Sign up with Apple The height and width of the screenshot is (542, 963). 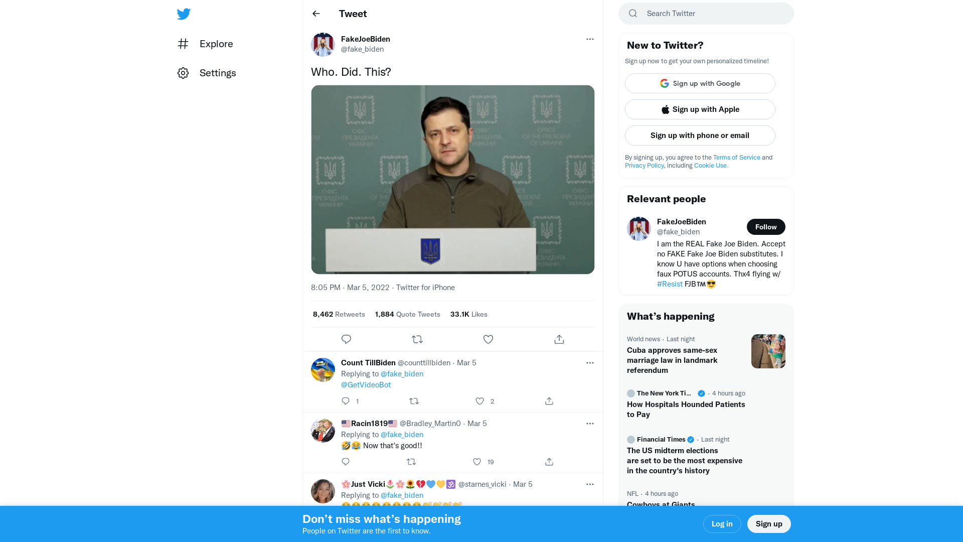click(x=700, y=109)
